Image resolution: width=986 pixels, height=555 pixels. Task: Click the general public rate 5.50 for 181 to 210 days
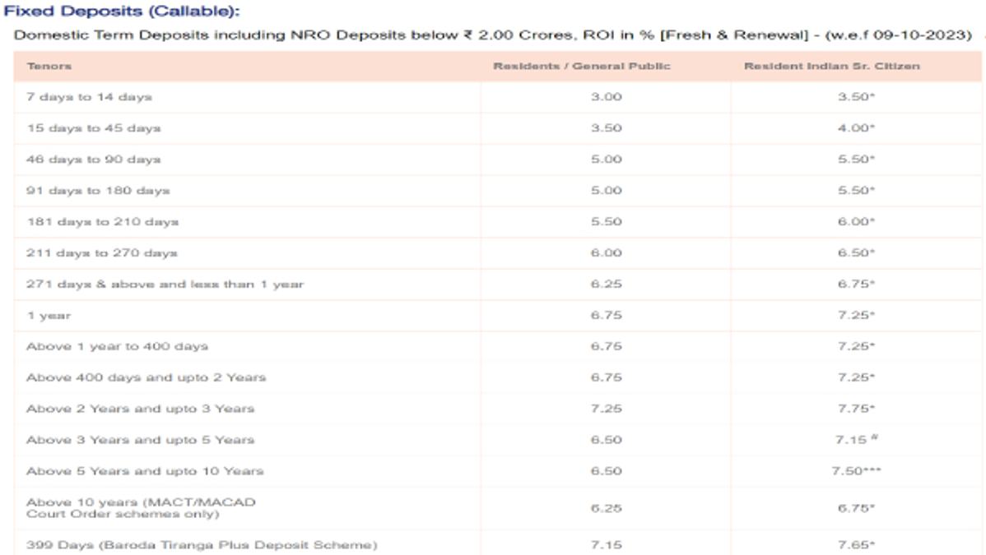607,222
